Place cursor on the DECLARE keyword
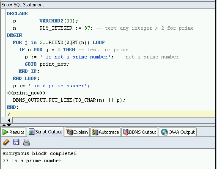The image size is (217, 169). pyautogui.click(x=17, y=14)
